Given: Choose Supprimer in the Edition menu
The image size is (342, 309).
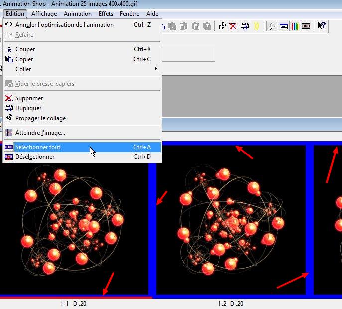Looking at the screenshot, I should (29, 98).
